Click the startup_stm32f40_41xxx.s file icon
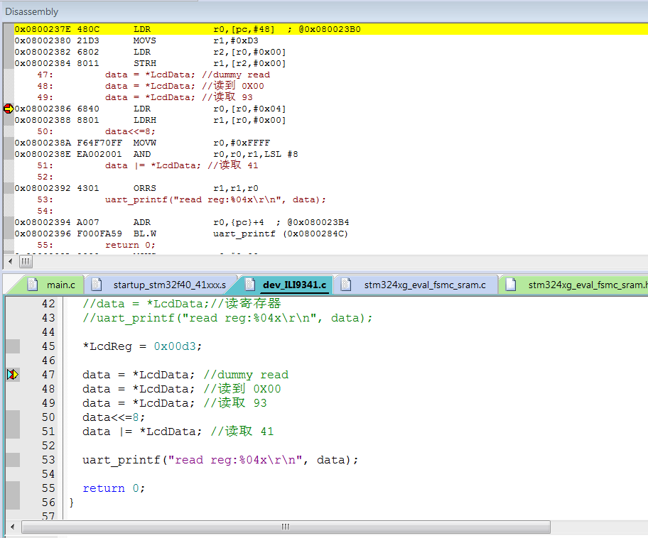Screen dimensions: 648x538 (x=97, y=285)
